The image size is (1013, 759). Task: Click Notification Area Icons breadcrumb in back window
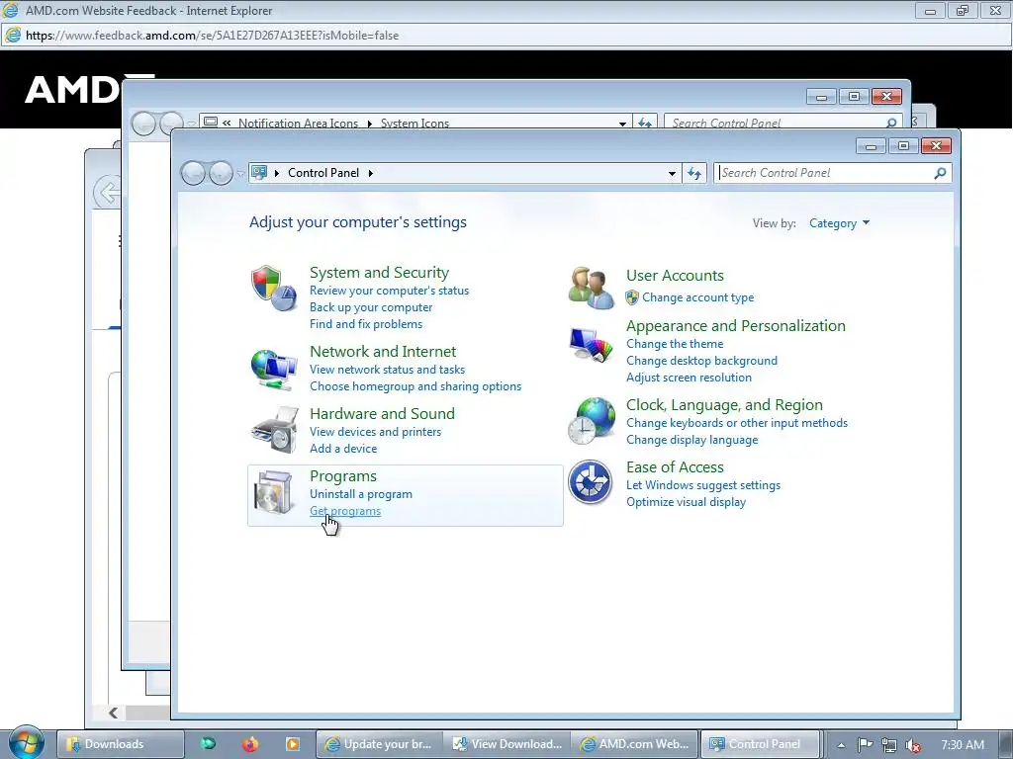coord(298,123)
